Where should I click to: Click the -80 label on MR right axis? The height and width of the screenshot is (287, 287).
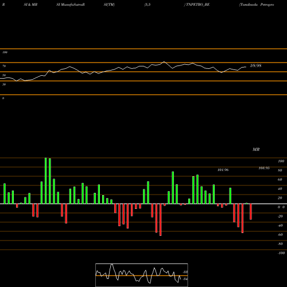(x=280, y=244)
